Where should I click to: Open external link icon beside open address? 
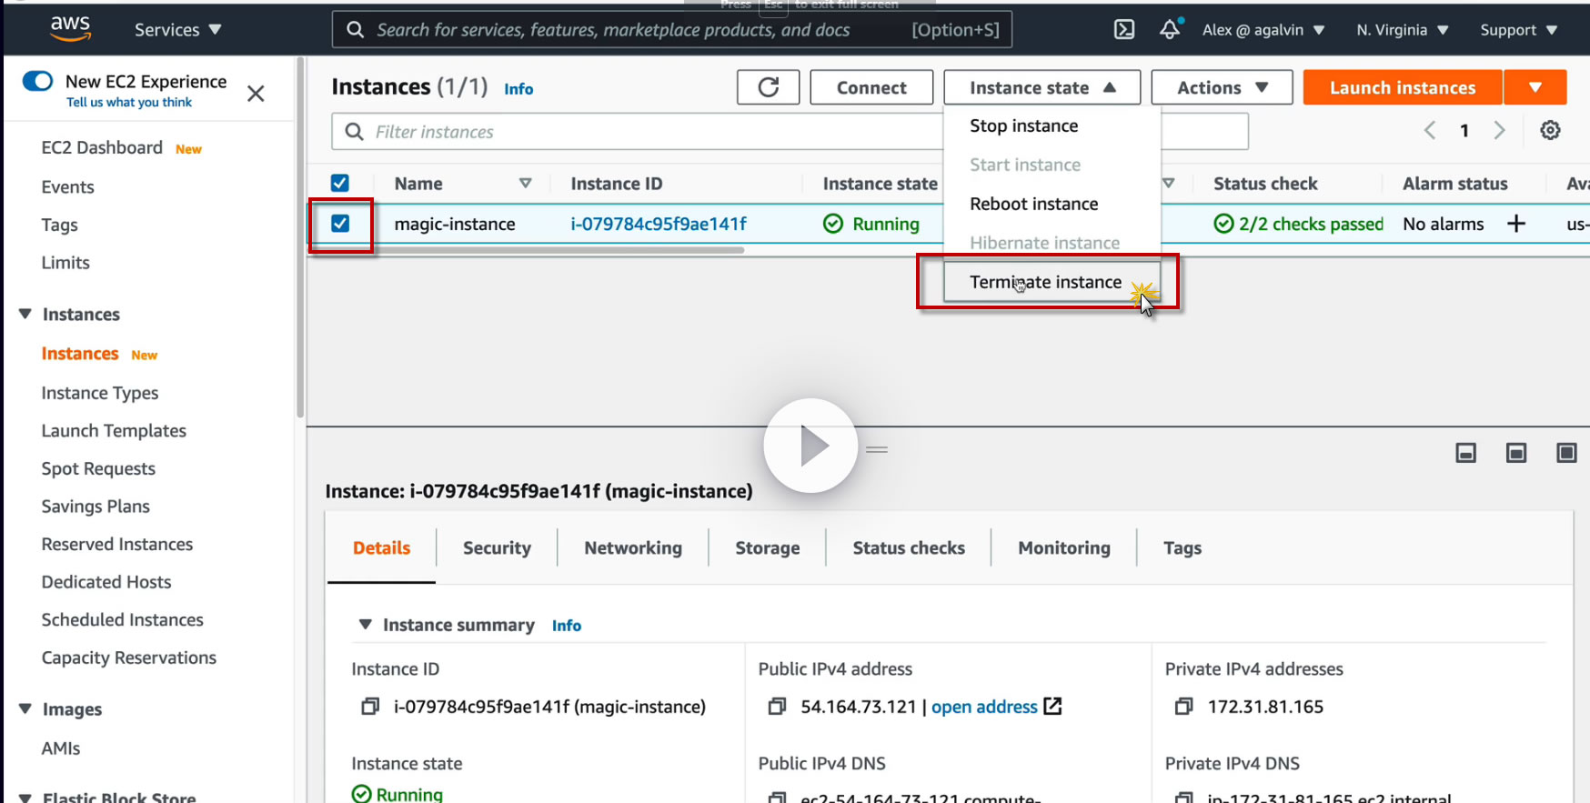[x=1053, y=707]
